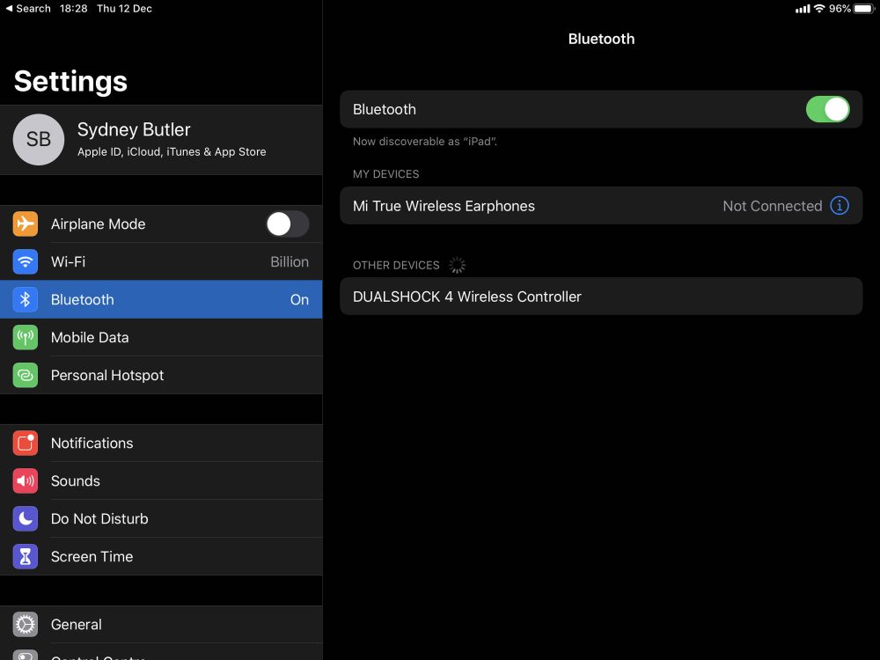Tap the Screen Time hourglass icon

(x=26, y=557)
